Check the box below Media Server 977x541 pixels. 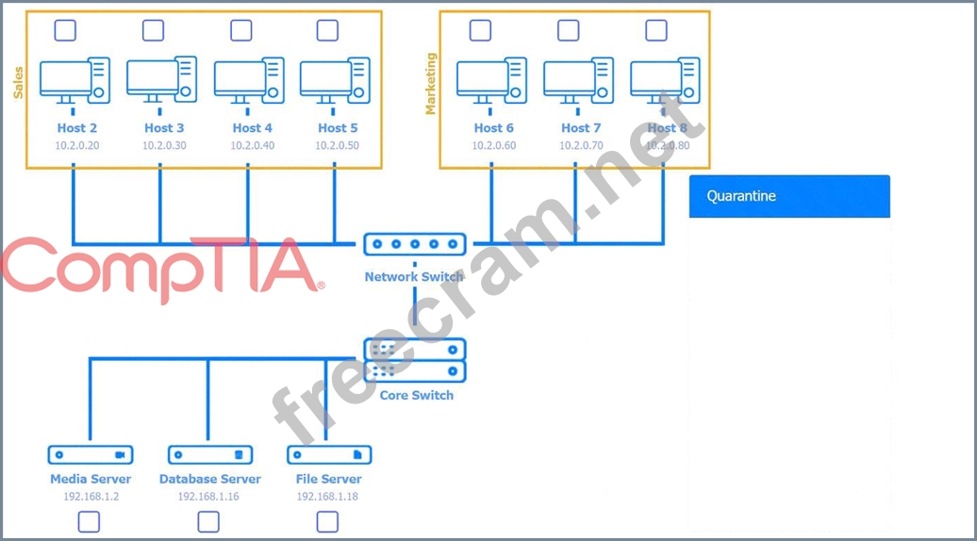[89, 521]
